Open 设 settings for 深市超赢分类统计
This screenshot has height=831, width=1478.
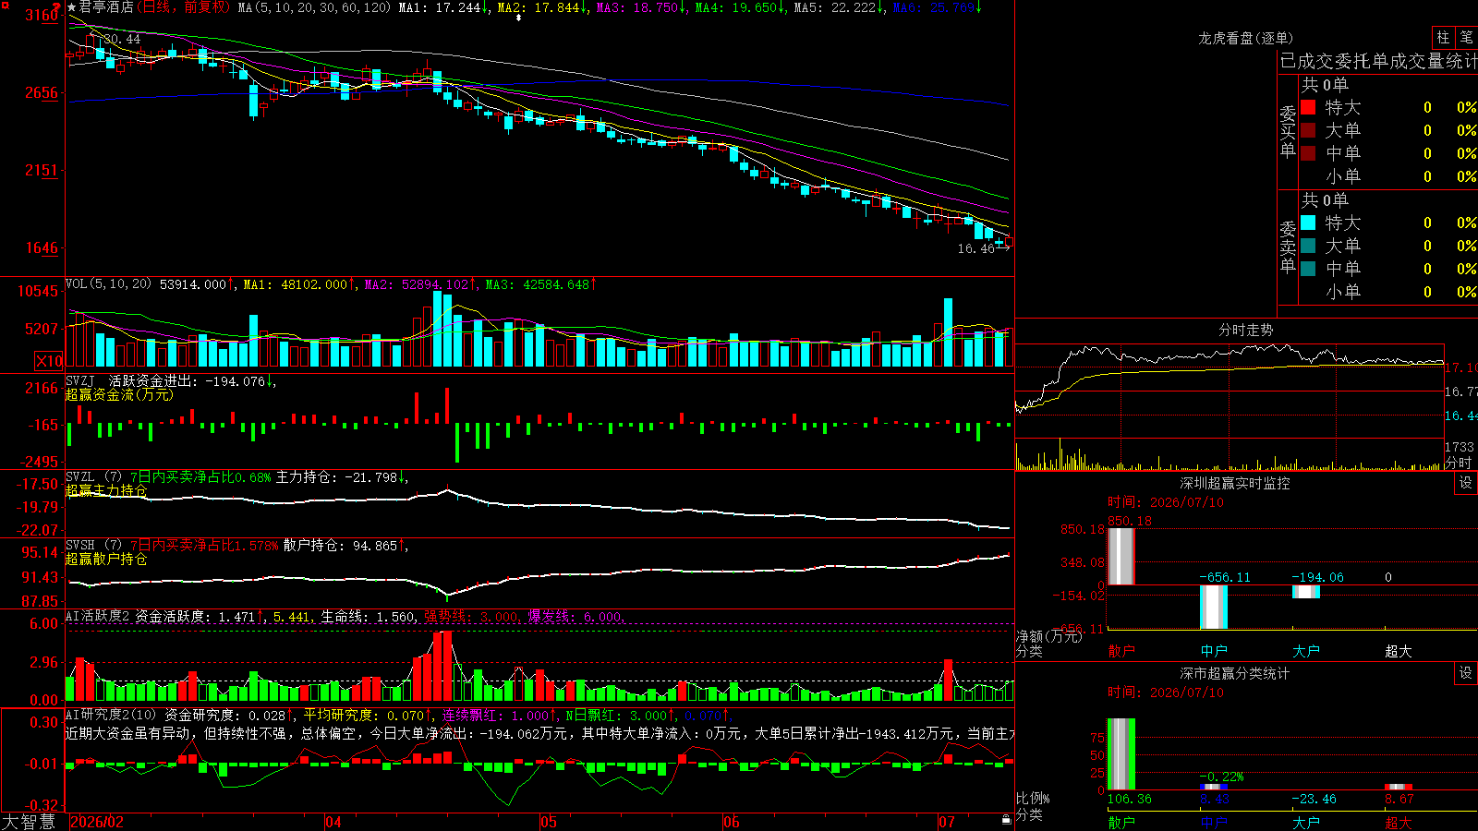point(1466,673)
